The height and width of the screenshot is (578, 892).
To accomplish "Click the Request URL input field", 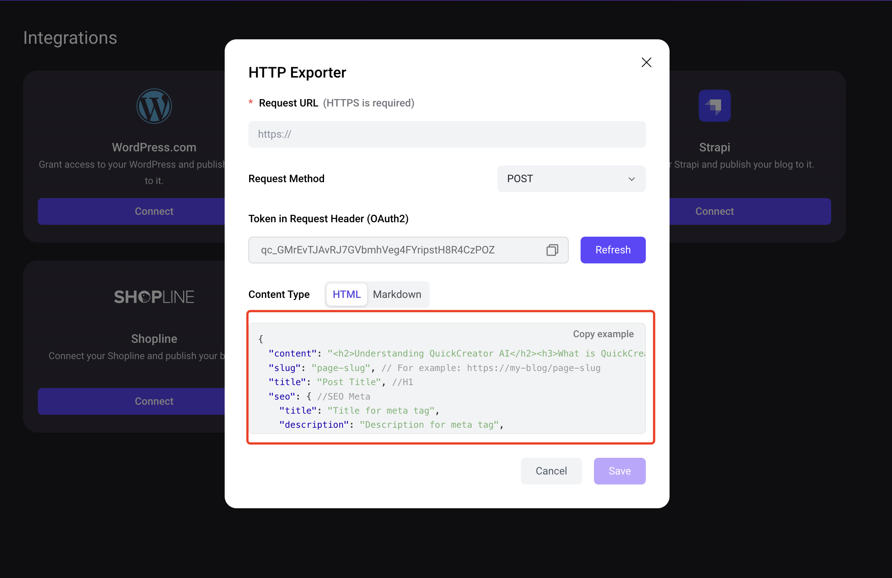I will pos(447,134).
